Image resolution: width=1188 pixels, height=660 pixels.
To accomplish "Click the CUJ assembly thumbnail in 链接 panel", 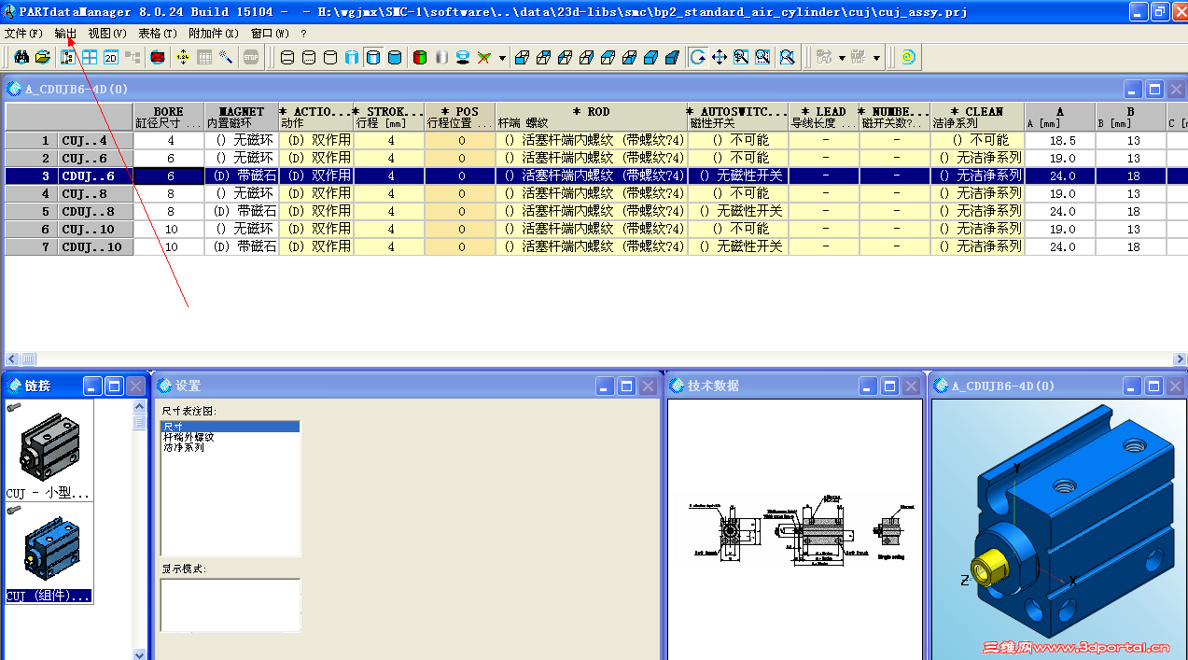I will pyautogui.click(x=49, y=546).
